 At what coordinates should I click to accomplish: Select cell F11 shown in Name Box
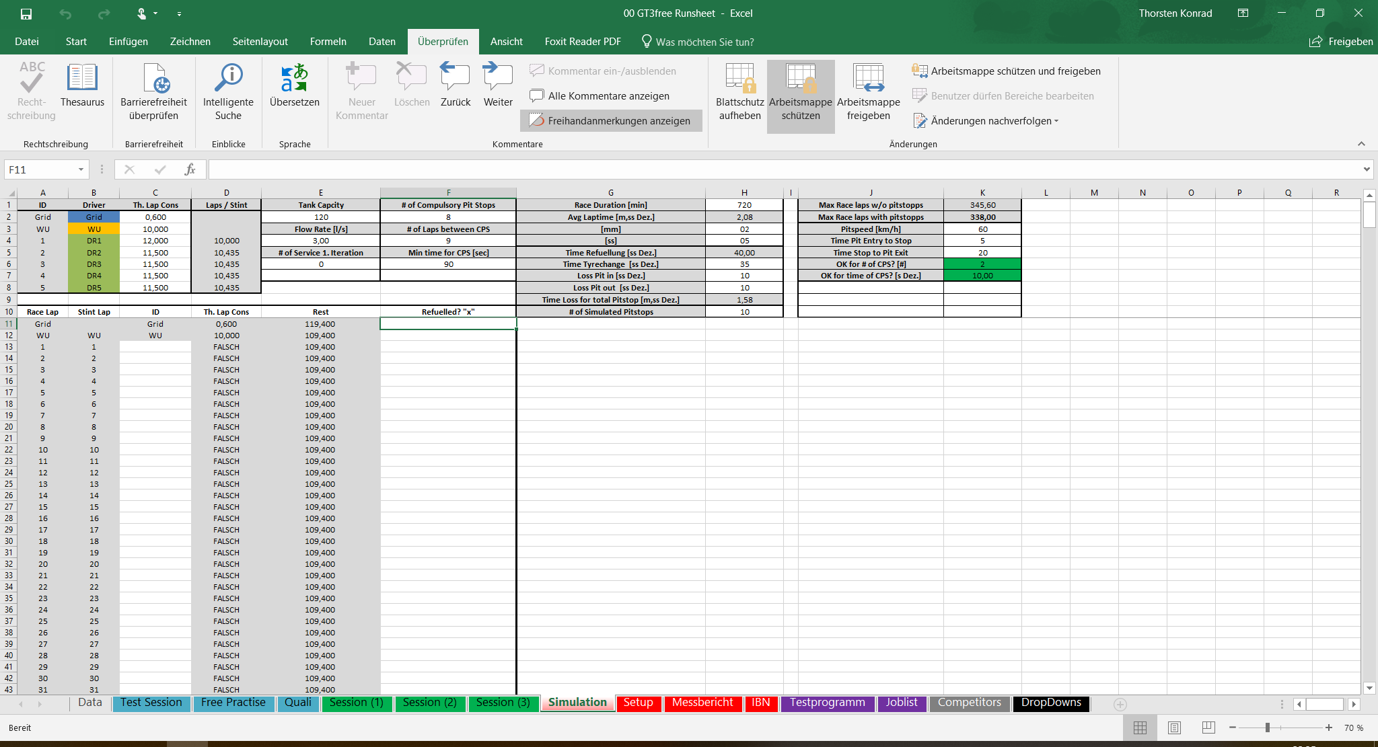click(x=448, y=323)
